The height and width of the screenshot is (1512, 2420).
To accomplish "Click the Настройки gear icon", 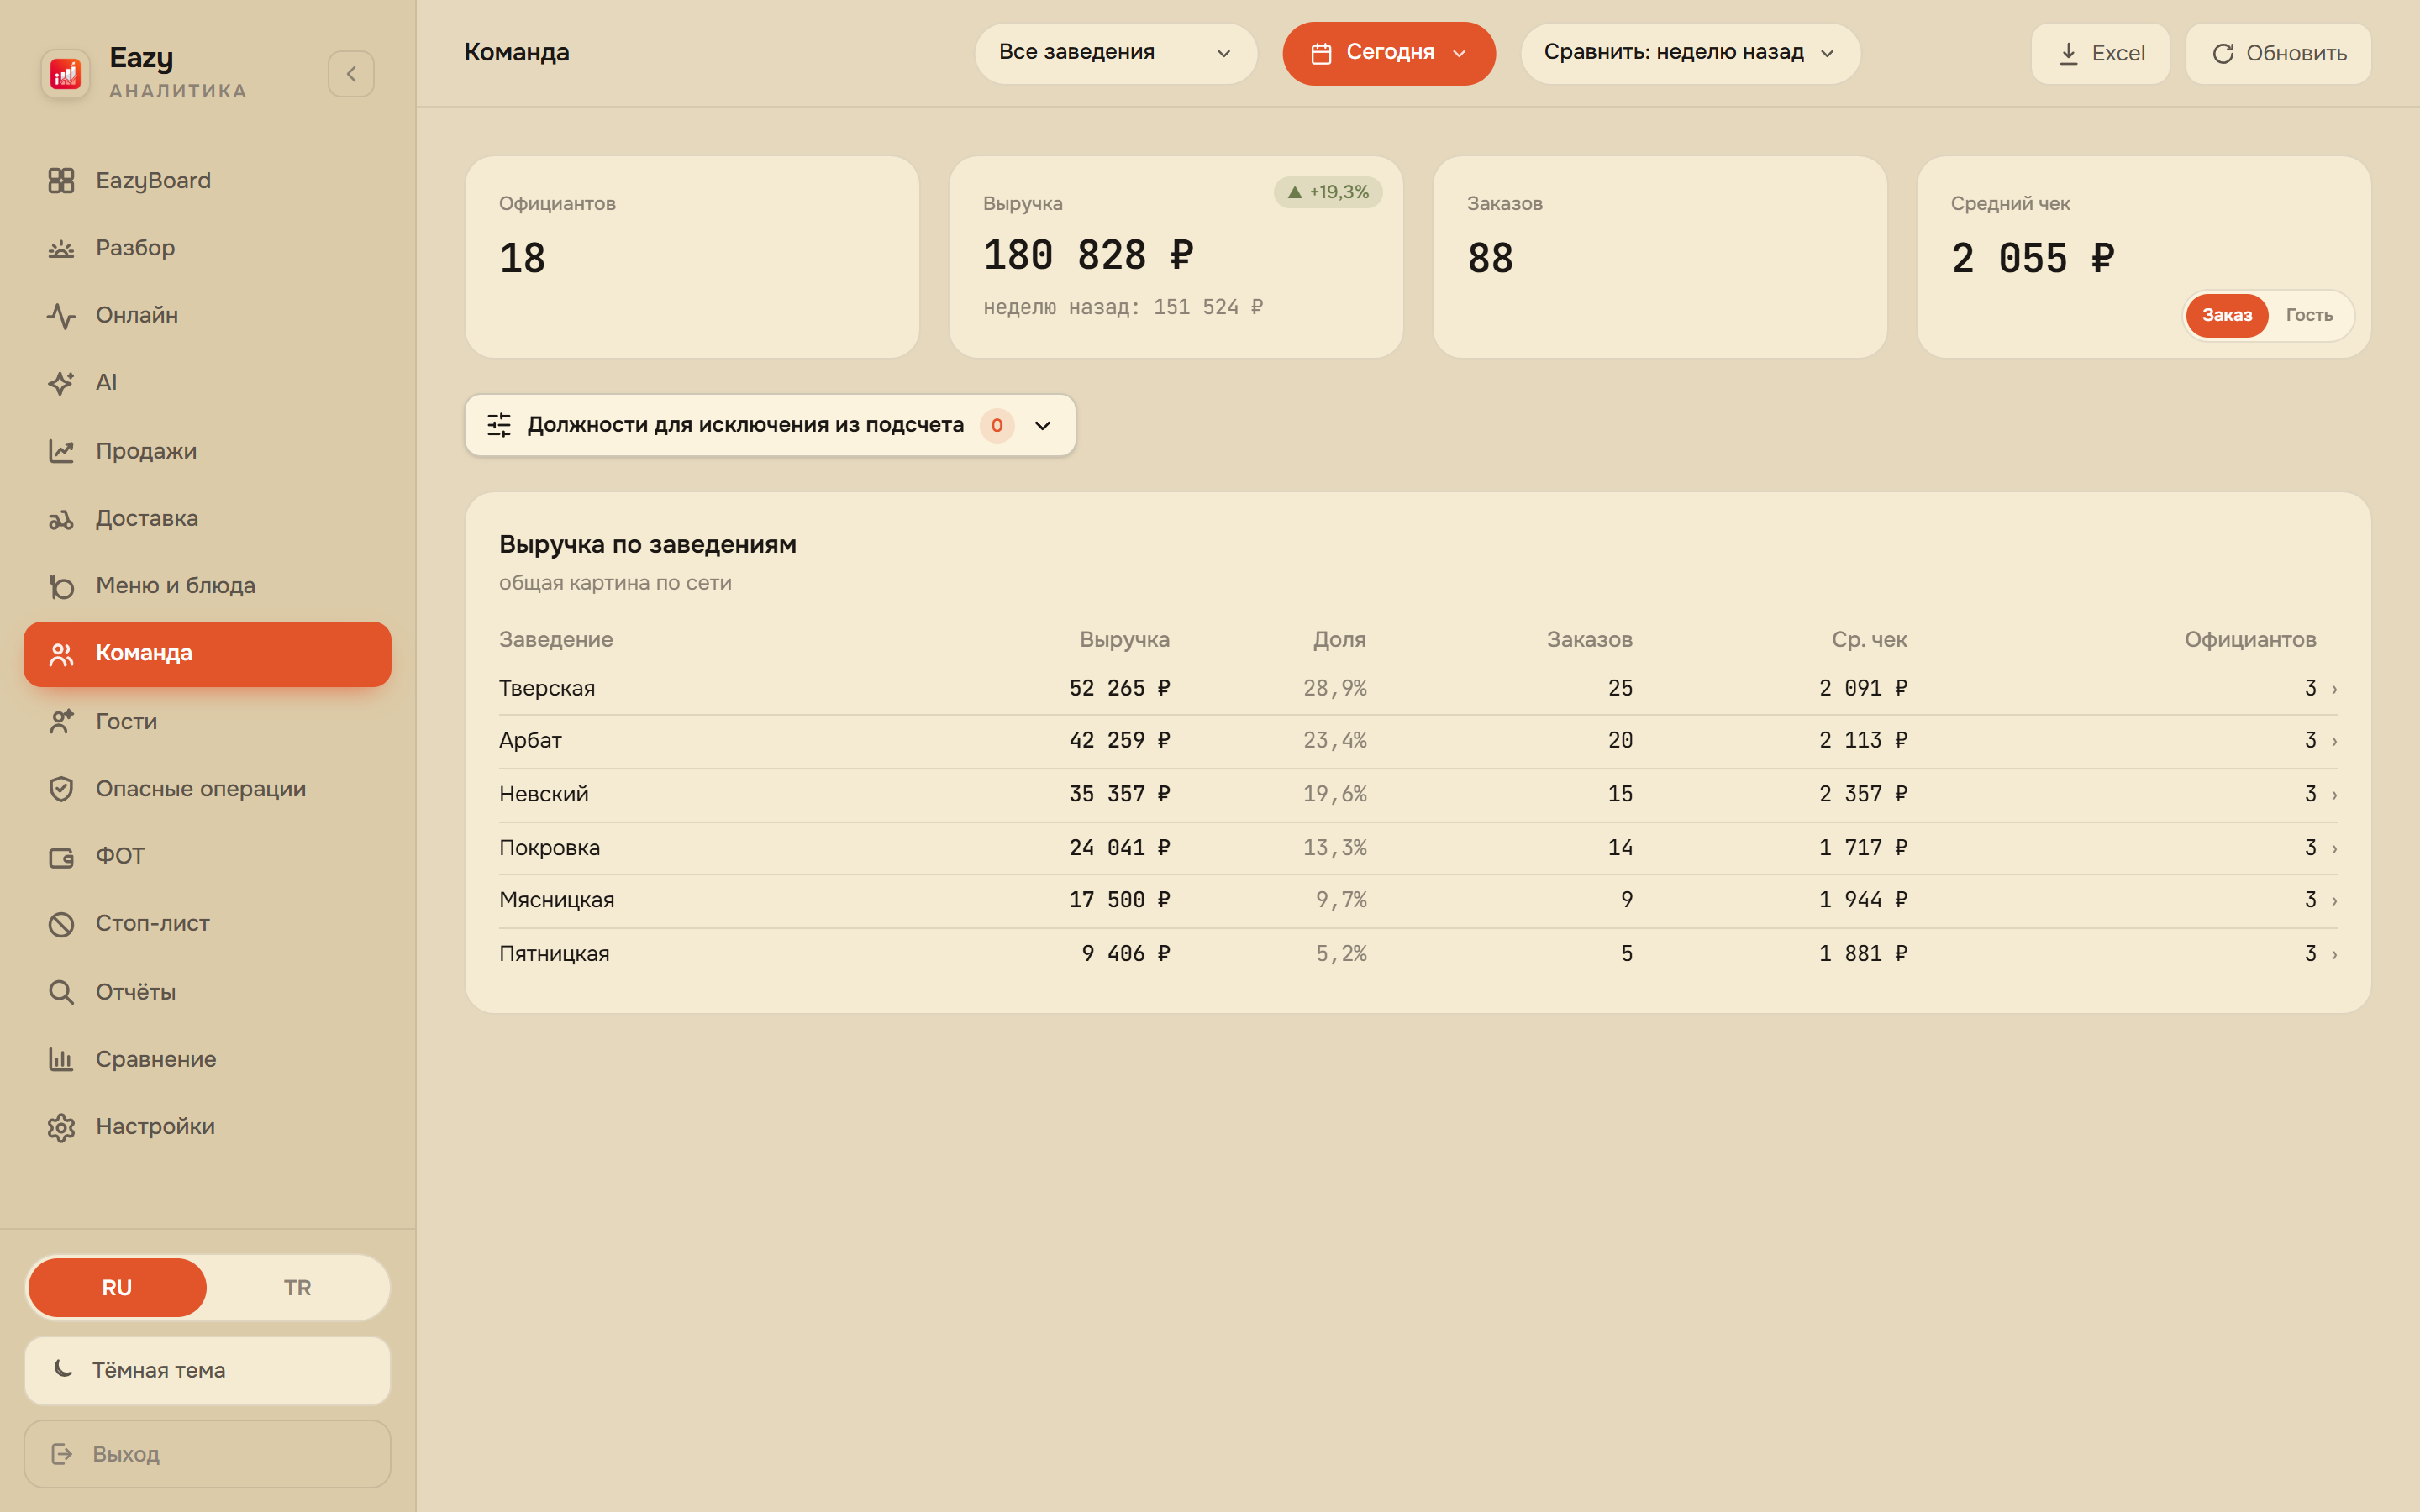I will (x=61, y=1127).
